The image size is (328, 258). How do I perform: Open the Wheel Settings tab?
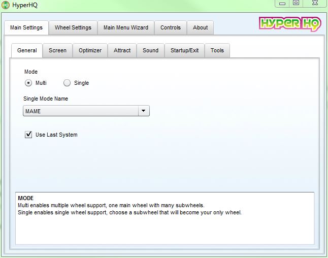73,27
